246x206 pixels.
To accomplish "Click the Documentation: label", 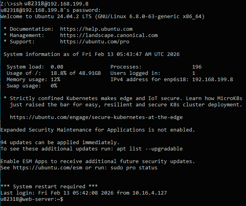I will click(32, 29).
